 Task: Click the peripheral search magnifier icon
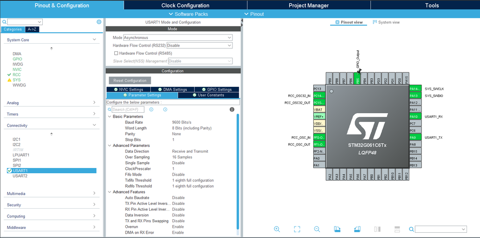(x=4, y=22)
